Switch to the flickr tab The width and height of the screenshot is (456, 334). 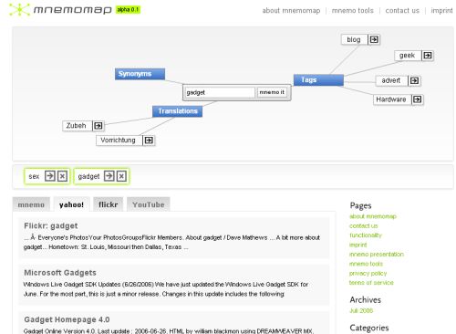click(109, 204)
